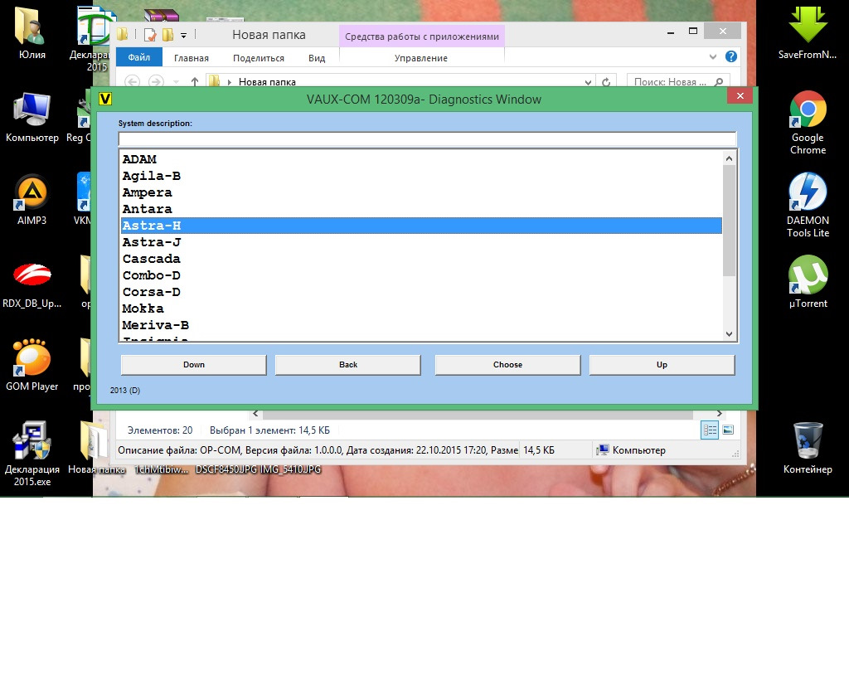Select Combo-D in model list
The image size is (849, 690).
[x=421, y=275]
